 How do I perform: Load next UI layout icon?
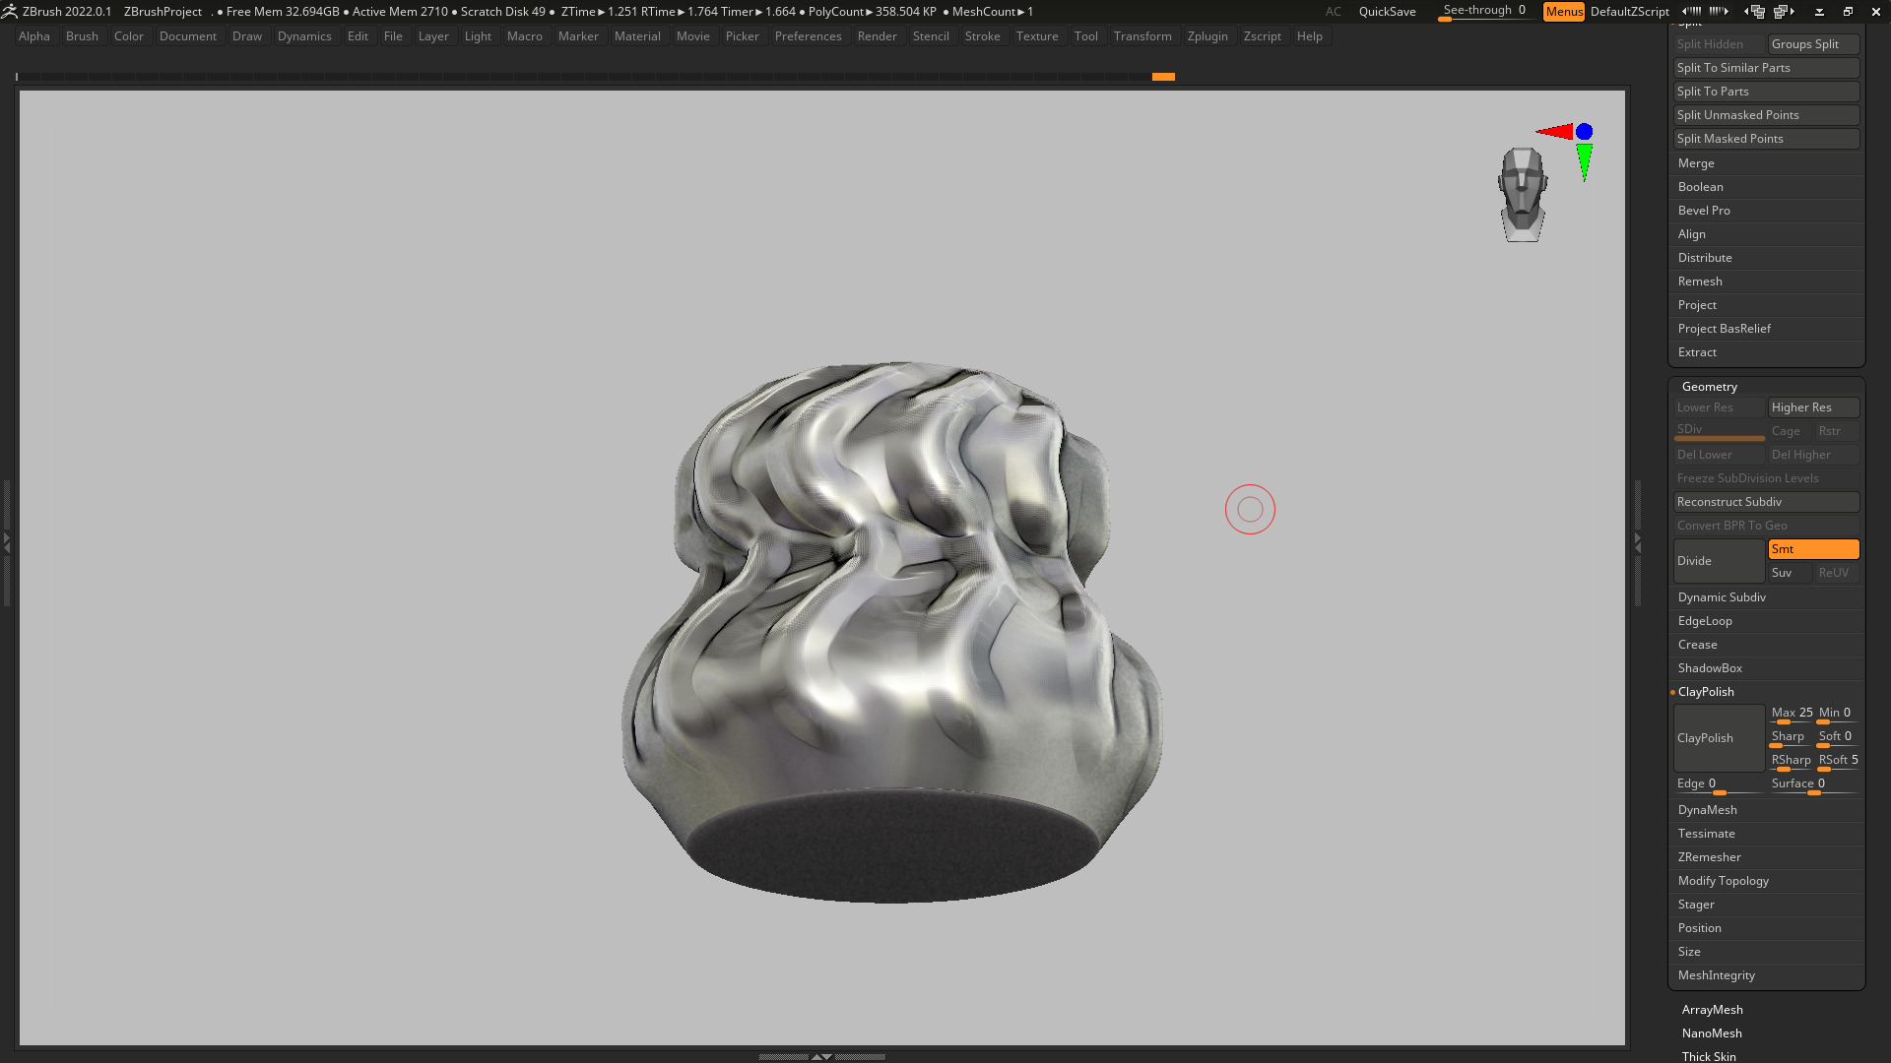pos(1784,12)
